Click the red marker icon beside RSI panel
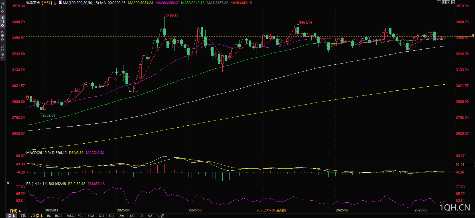The height and width of the screenshot is (218, 475). point(8,183)
